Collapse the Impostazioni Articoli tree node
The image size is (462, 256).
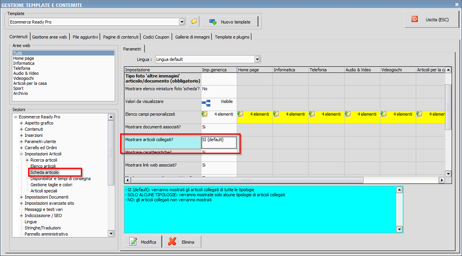22,154
